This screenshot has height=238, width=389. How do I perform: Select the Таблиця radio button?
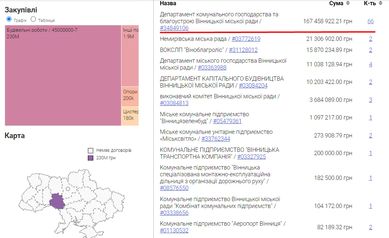point(33,19)
